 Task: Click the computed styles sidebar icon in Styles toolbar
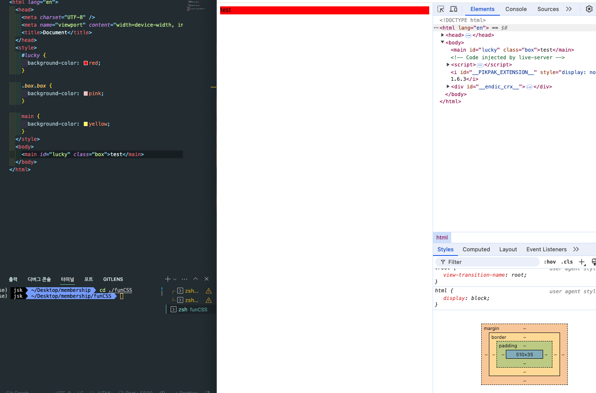point(593,262)
